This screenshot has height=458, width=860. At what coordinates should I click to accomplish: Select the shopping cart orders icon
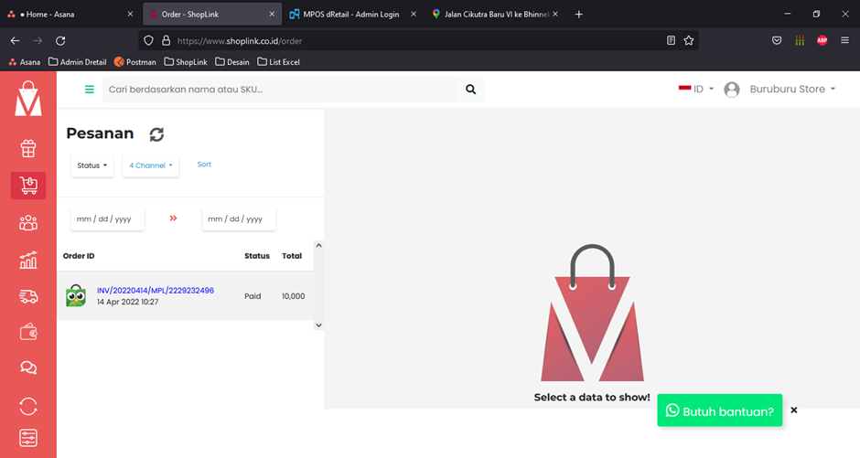coord(28,186)
